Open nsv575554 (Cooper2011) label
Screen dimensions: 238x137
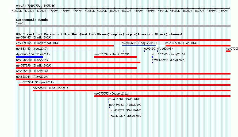click(36, 82)
